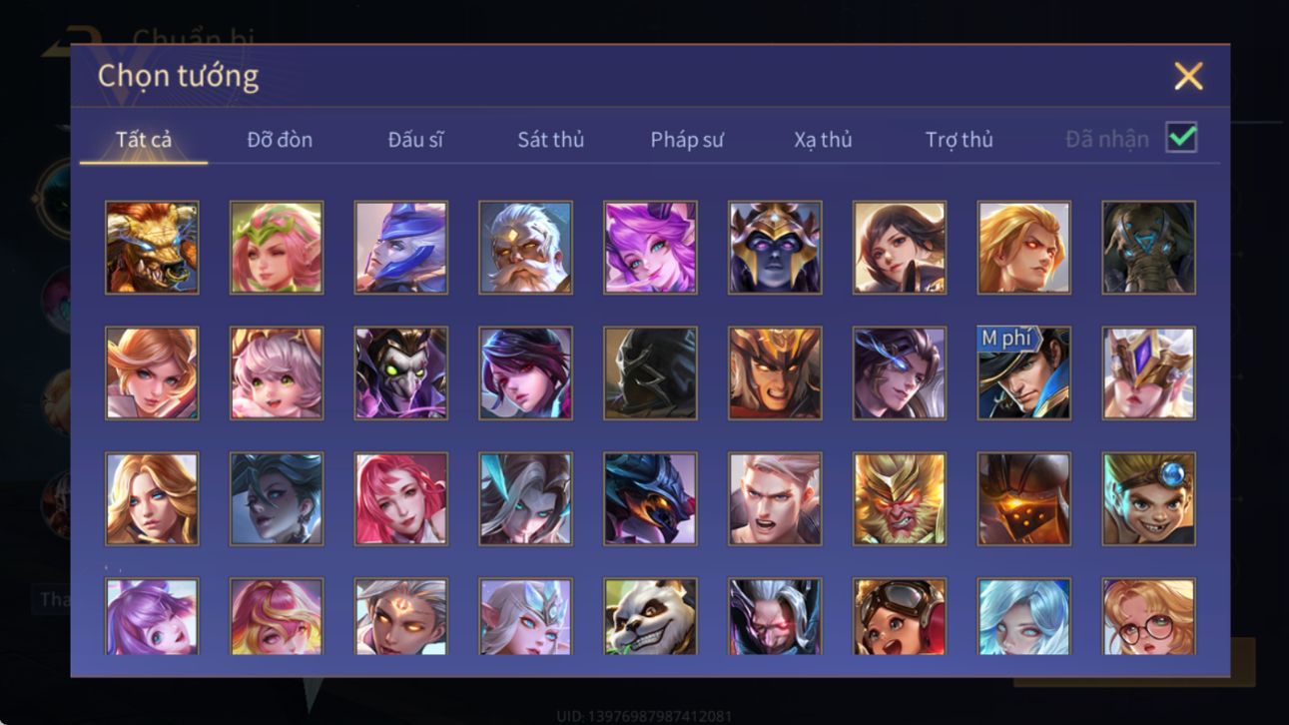Pick the hero with the 'M phí' badge
Viewport: 1289px width, 725px height.
pos(1023,372)
